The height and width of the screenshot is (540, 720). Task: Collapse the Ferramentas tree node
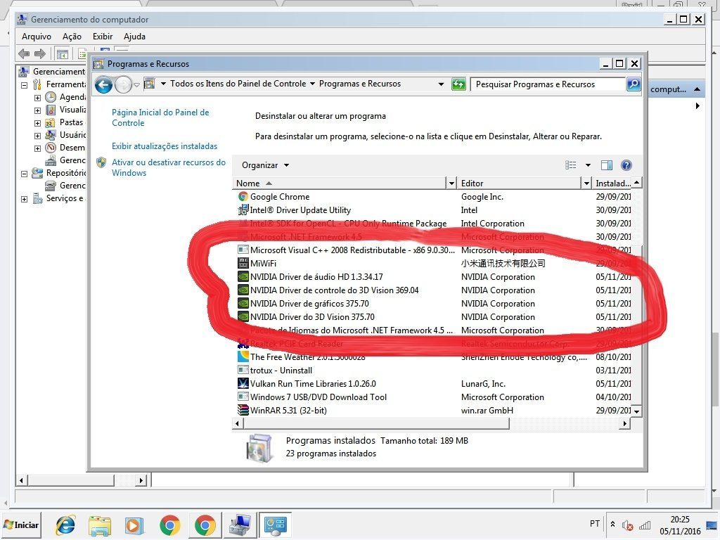pos(25,85)
